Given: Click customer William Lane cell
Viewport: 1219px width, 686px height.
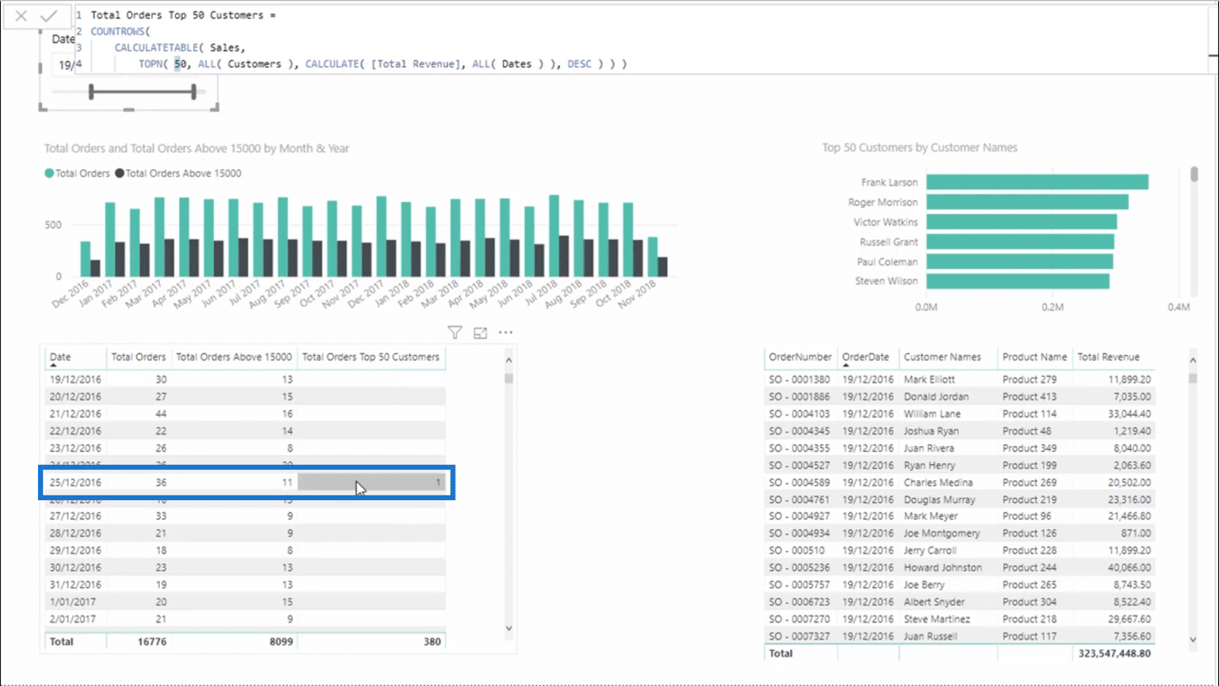Looking at the screenshot, I should click(932, 414).
